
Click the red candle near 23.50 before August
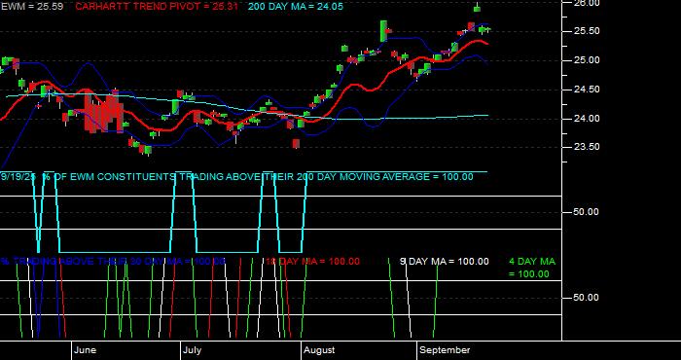296,144
